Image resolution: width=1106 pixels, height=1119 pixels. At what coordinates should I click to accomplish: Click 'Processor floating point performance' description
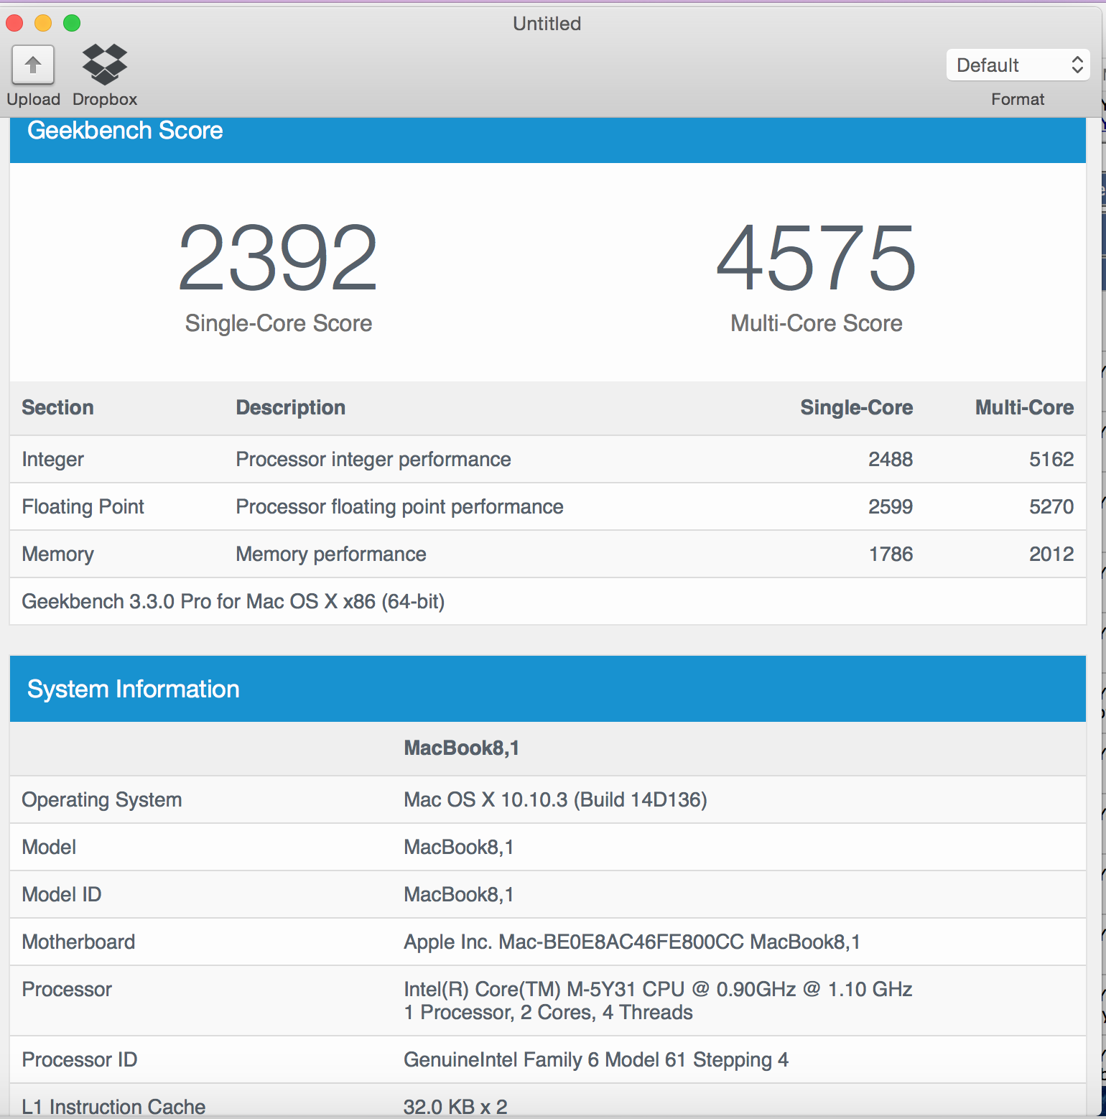(x=399, y=507)
